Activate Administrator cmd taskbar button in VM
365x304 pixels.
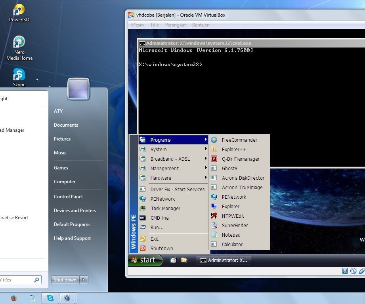point(224,260)
